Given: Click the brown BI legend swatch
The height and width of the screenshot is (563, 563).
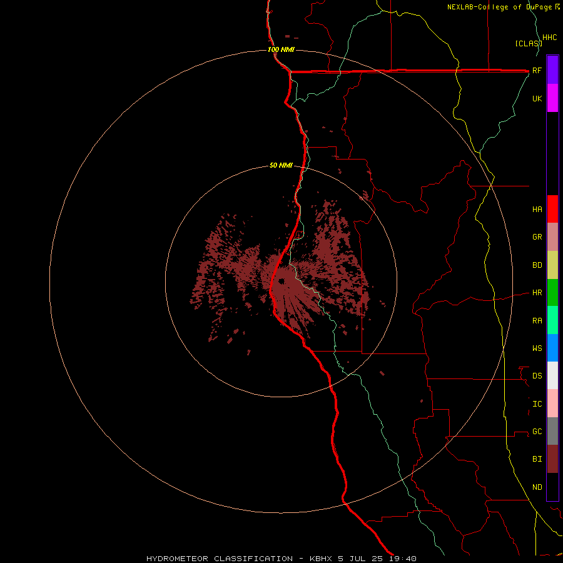Looking at the screenshot, I should (552, 459).
